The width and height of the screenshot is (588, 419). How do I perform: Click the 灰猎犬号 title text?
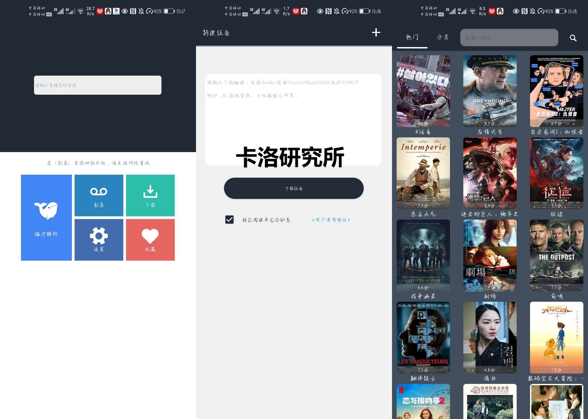pyautogui.click(x=490, y=132)
